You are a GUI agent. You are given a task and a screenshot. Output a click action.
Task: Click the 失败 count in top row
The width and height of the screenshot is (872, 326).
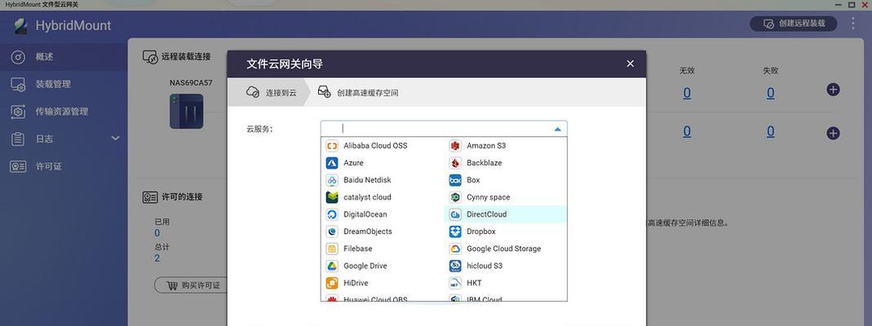770,93
